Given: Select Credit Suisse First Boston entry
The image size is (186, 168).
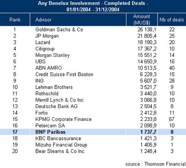Looking at the screenshot, I should pos(64,74).
